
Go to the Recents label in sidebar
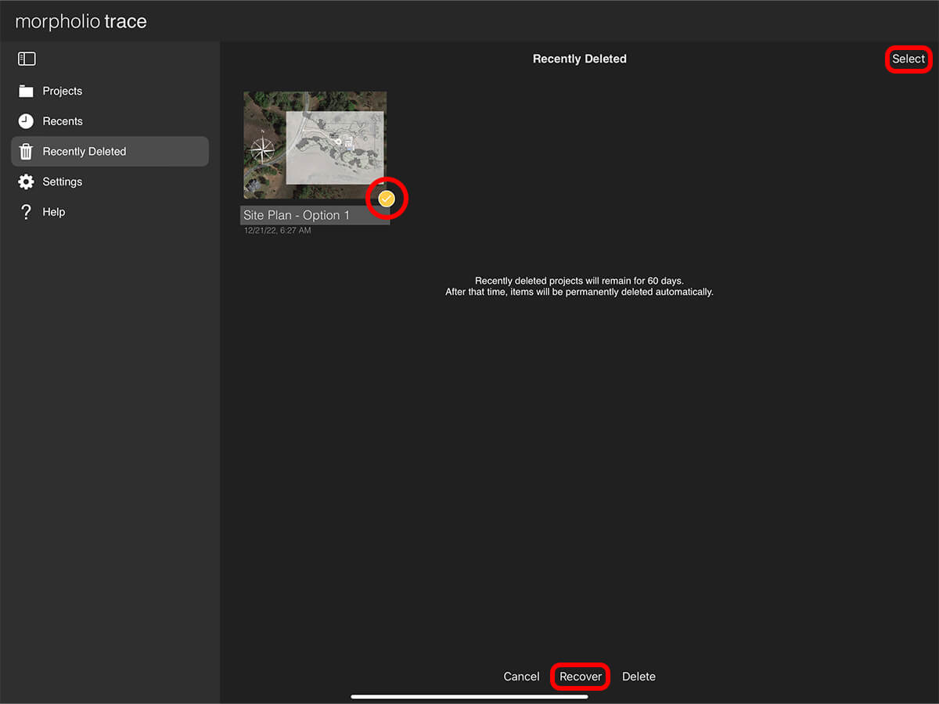pyautogui.click(x=63, y=121)
